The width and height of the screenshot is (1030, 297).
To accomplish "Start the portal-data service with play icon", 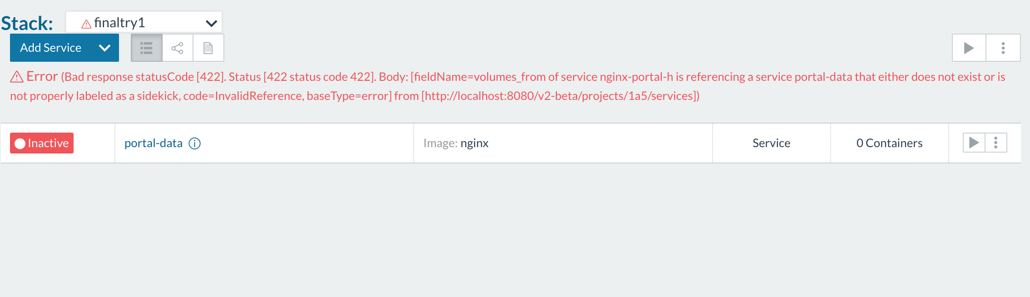I will coord(974,143).
